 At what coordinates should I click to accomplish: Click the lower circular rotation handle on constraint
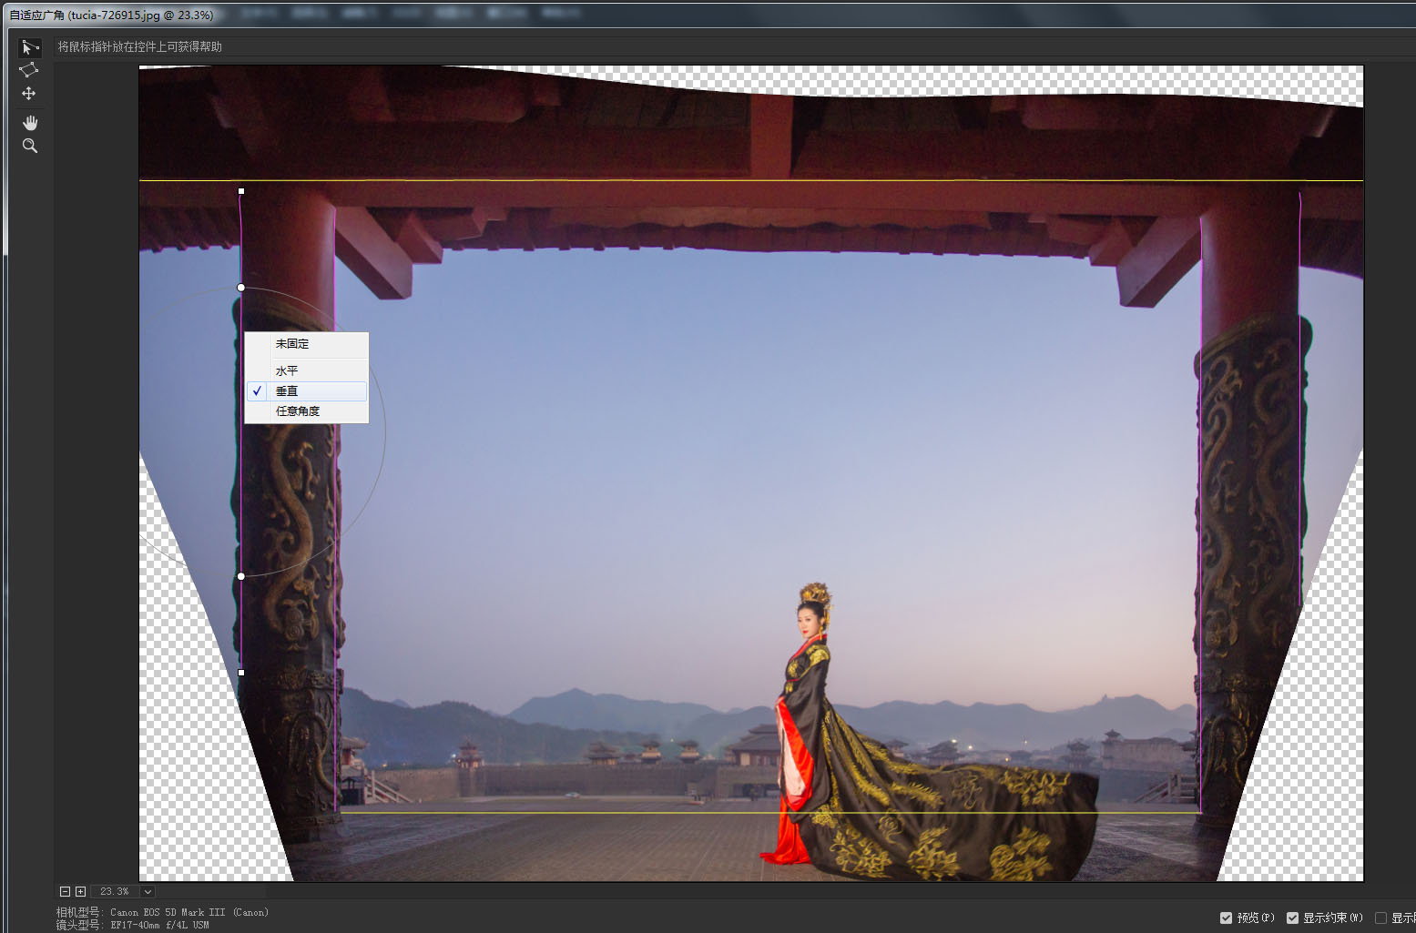[x=241, y=576]
